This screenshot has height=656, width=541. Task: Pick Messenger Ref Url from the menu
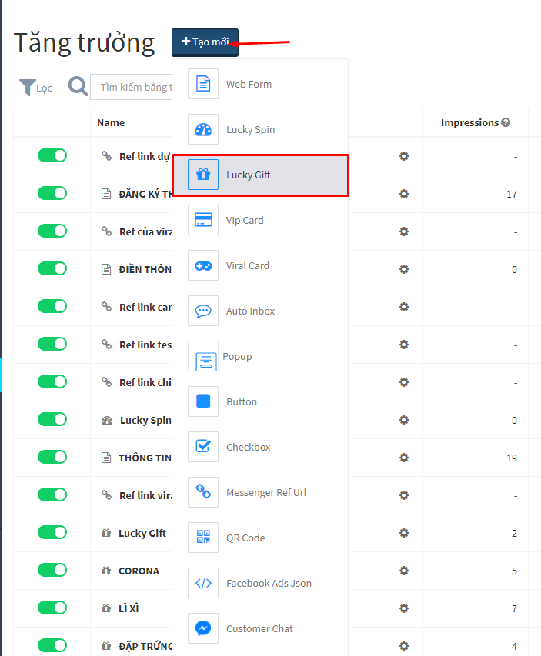pyautogui.click(x=260, y=492)
